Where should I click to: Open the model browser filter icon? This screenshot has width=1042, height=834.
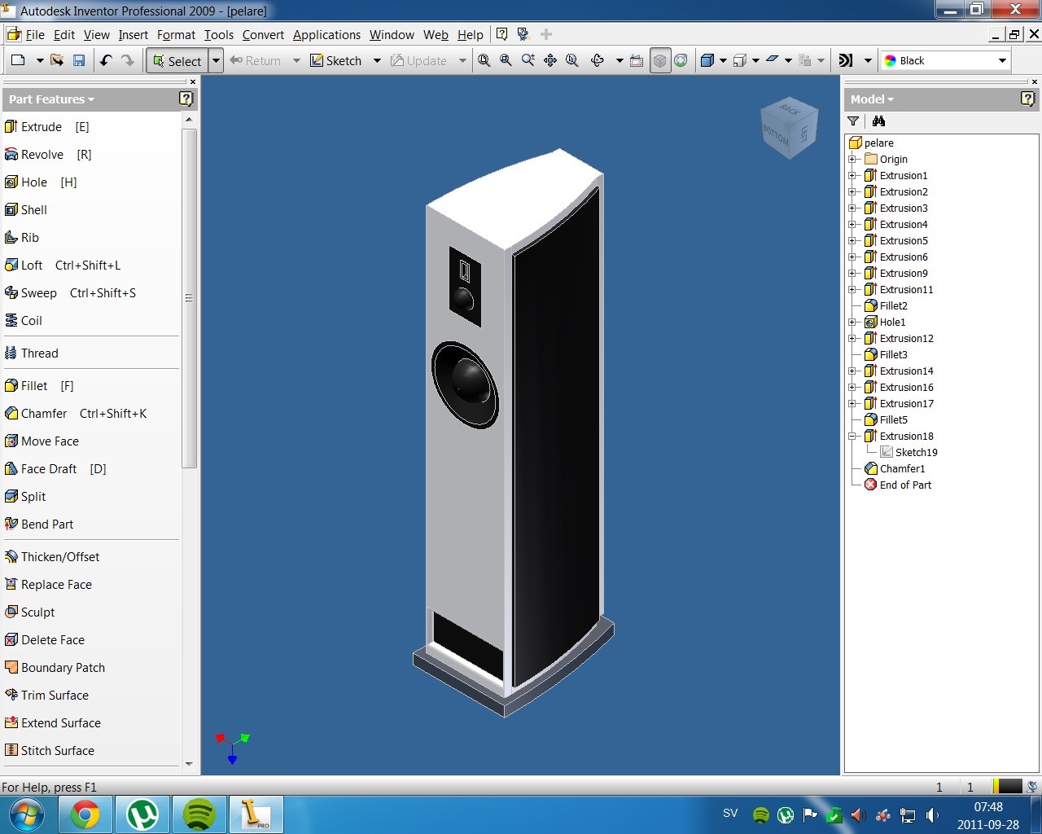(853, 121)
